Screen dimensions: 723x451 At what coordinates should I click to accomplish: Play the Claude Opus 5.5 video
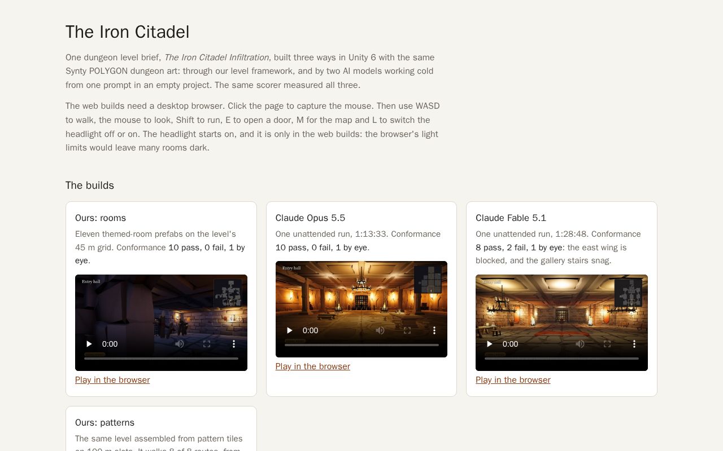tap(289, 330)
